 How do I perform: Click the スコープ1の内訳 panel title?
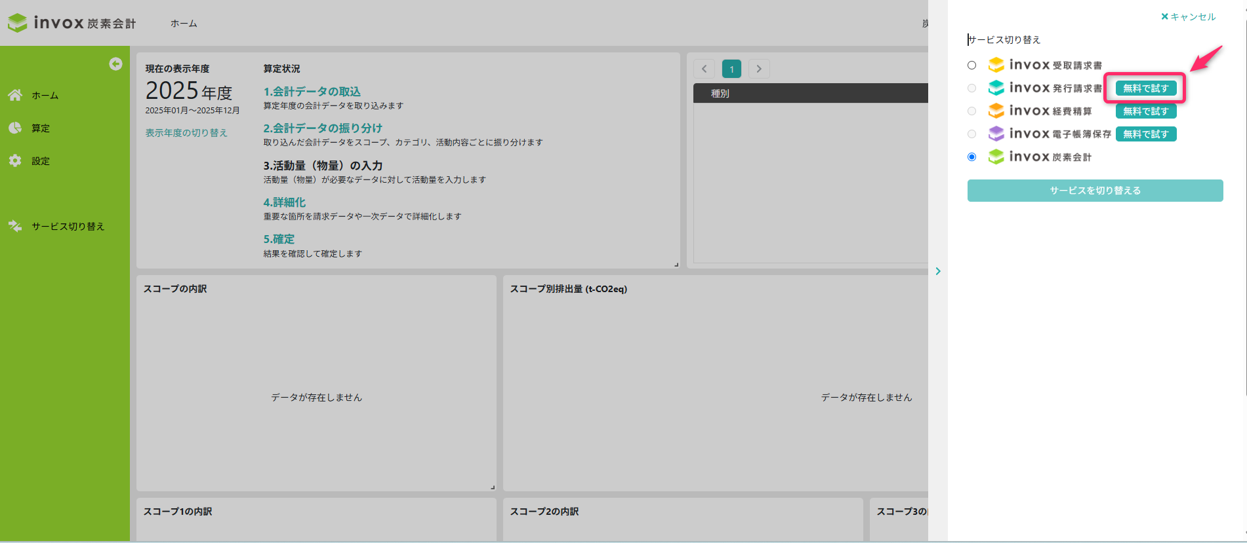[178, 512]
